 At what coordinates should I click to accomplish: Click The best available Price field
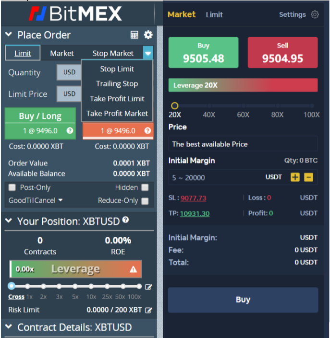243,144
